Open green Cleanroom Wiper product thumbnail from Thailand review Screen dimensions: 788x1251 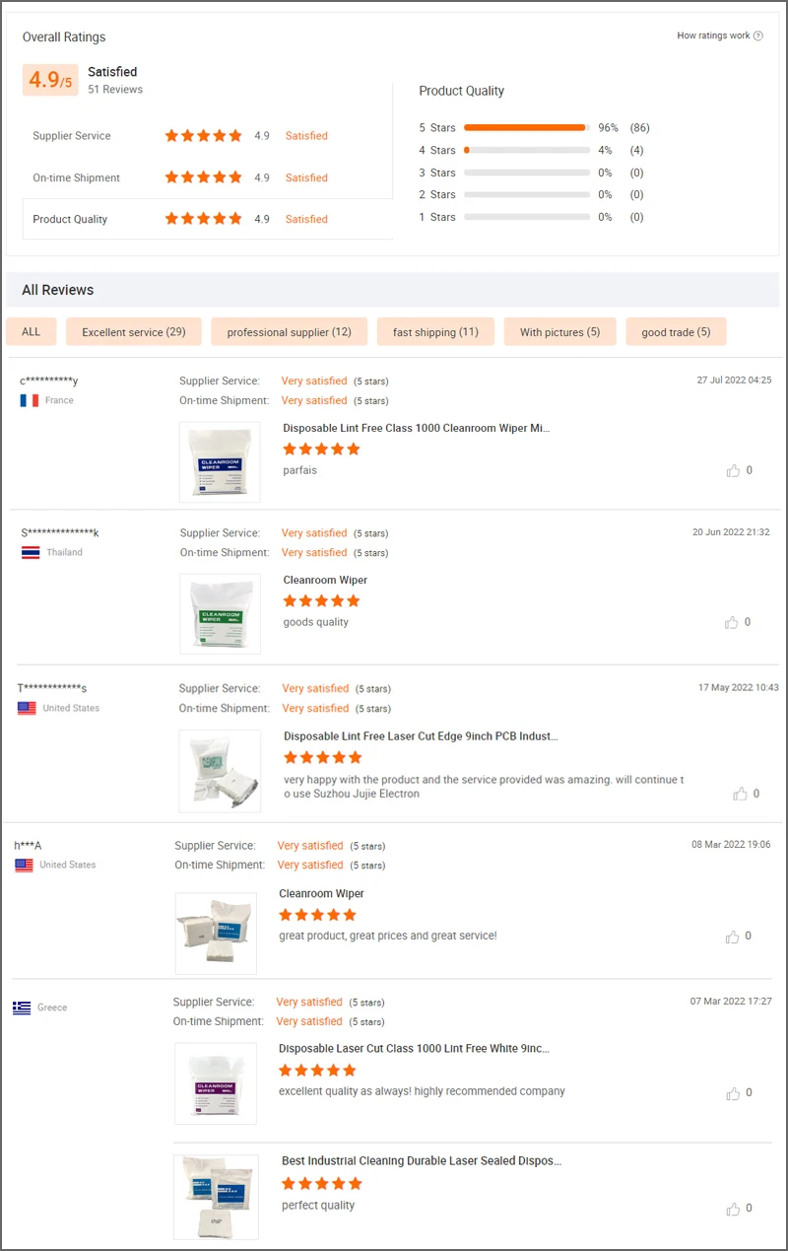coord(221,613)
